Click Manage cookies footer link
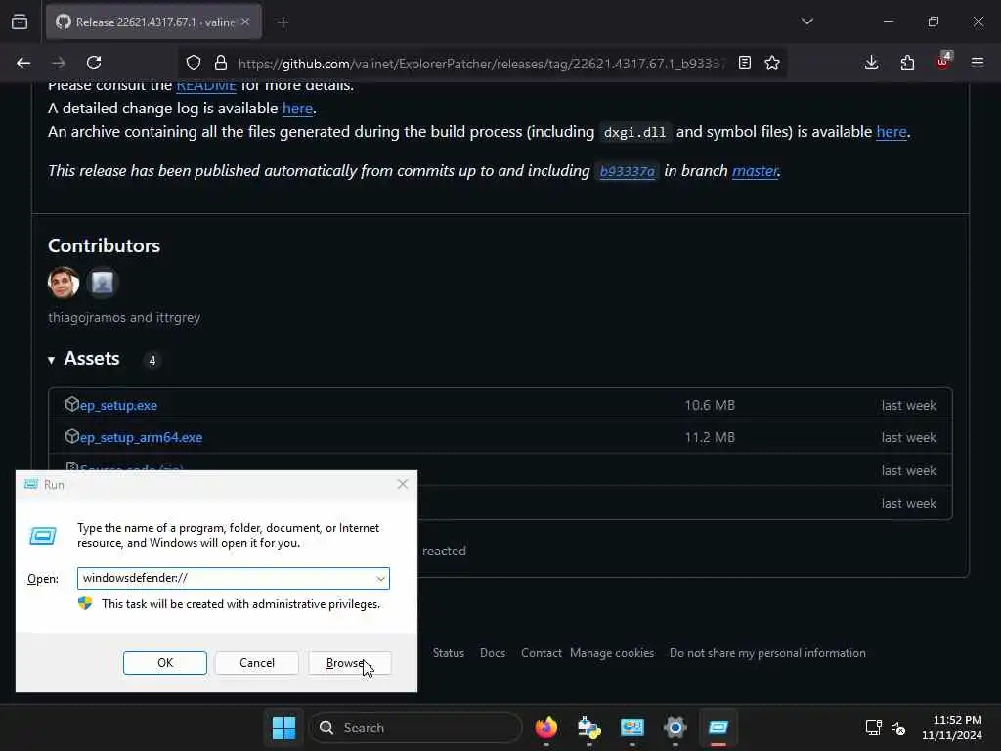The height and width of the screenshot is (751, 1001). point(612,653)
